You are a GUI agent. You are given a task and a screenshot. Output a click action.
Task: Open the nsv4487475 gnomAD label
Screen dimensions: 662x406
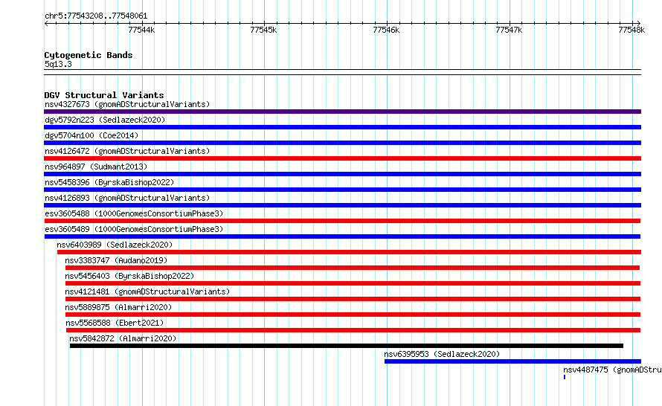(612, 370)
